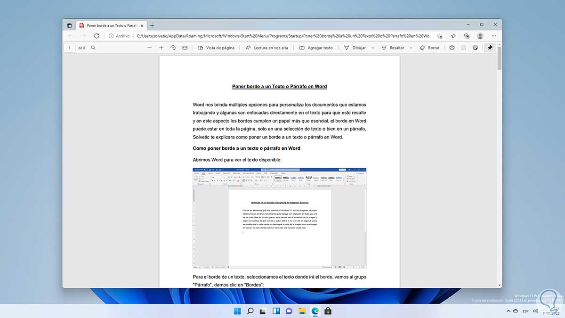Close the 'Poner borde a un Texto' tab
The height and width of the screenshot is (318, 565).
142,25
